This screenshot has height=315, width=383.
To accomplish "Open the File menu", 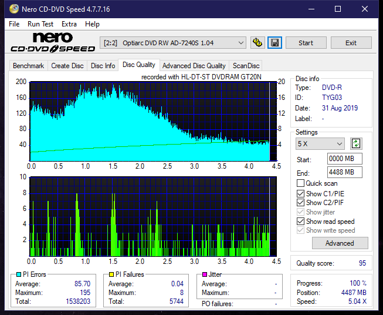I will 14,24.
